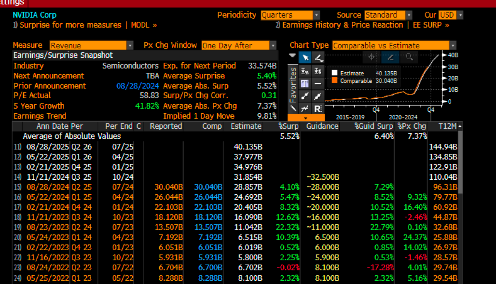
Task: Click the 26.044B comparable revenue value
Action: click(208, 197)
